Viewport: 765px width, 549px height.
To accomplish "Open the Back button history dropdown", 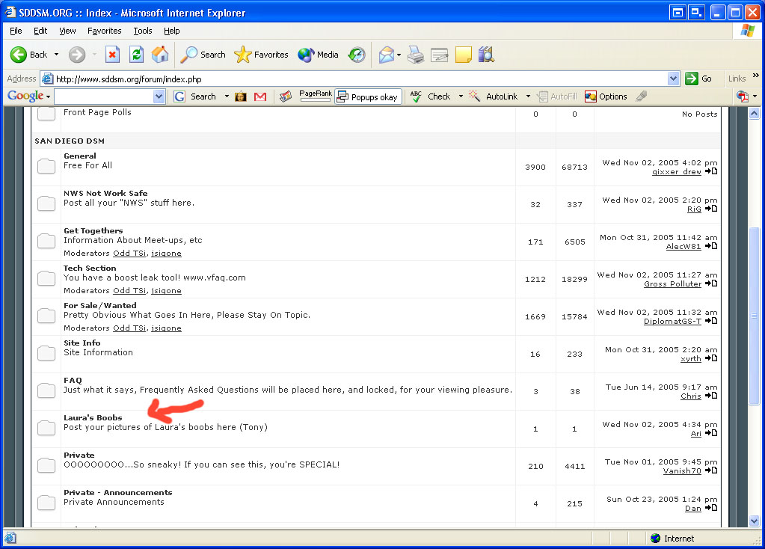I will coord(56,55).
